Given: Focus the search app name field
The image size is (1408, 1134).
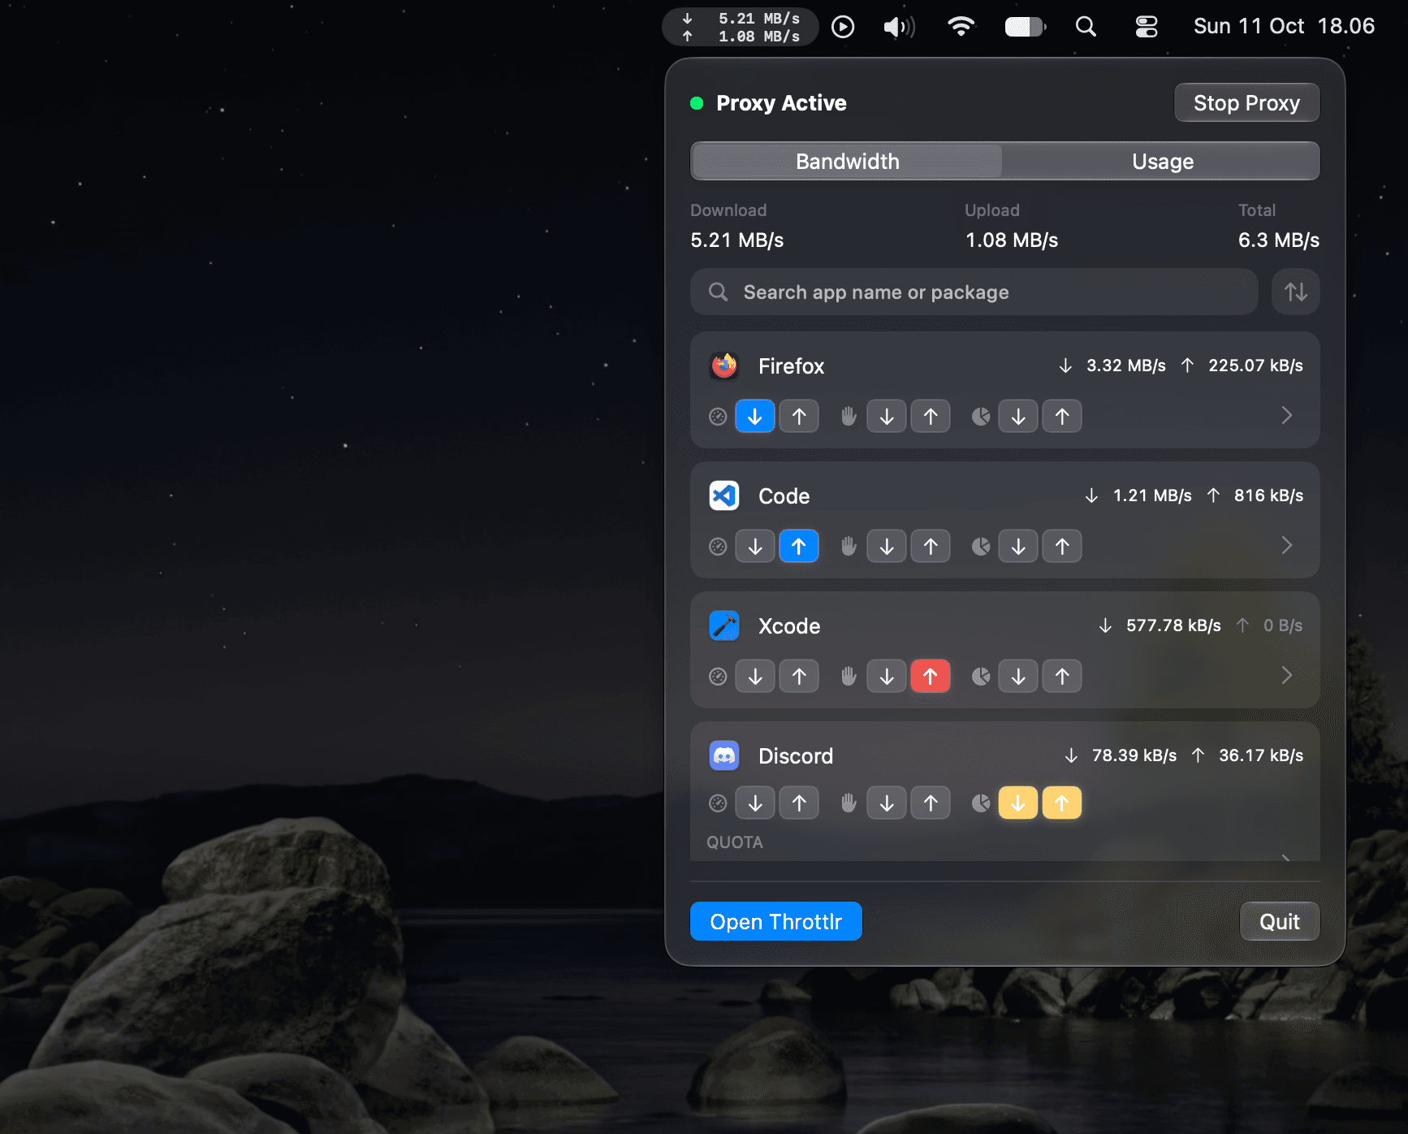Looking at the screenshot, I should pyautogui.click(x=974, y=292).
